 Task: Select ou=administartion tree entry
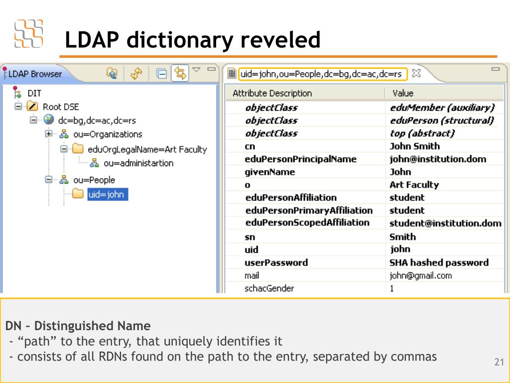click(x=138, y=163)
